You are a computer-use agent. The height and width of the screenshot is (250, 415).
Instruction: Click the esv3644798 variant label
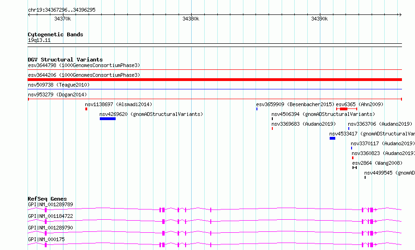coord(84,65)
